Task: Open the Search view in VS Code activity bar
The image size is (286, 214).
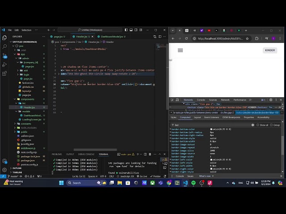Action: click(4, 46)
